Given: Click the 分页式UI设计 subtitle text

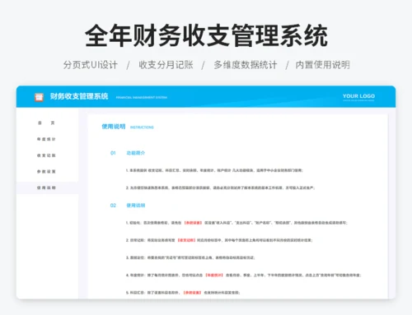Looking at the screenshot, I should [x=91, y=65].
